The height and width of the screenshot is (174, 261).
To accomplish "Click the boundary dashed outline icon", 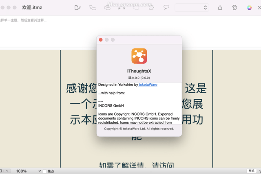I will (x=136, y=8).
